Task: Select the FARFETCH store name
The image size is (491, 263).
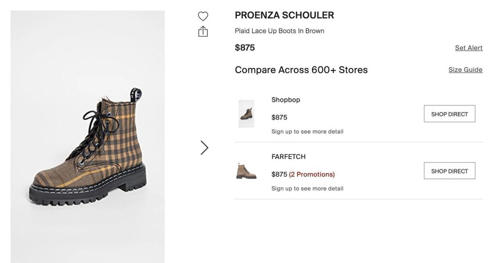Action: 289,157
